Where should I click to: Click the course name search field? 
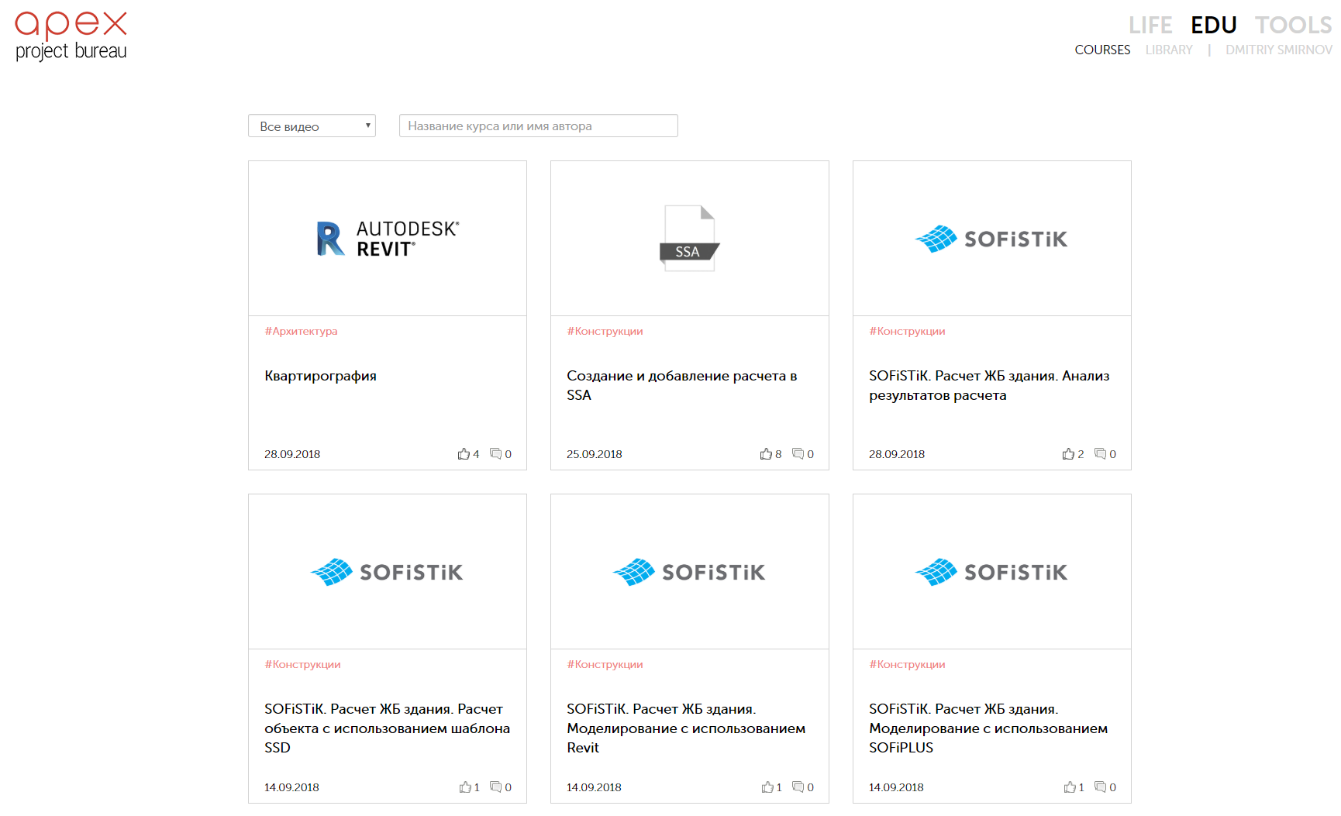[x=538, y=126]
